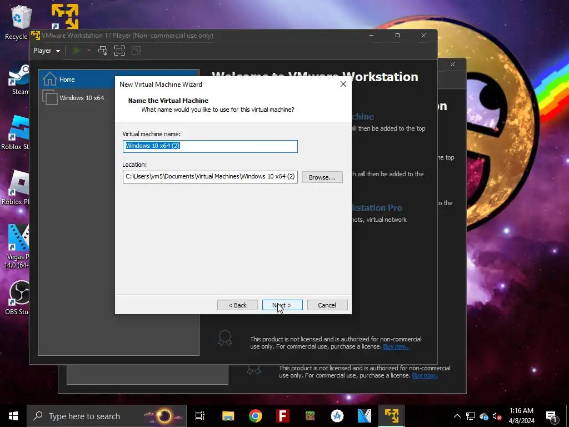Click the taskbar search box
Screen dimensions: 569x427
pyautogui.click(x=107, y=416)
